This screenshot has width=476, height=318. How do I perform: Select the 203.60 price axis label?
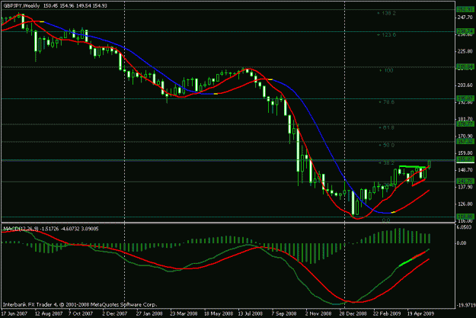click(x=465, y=85)
